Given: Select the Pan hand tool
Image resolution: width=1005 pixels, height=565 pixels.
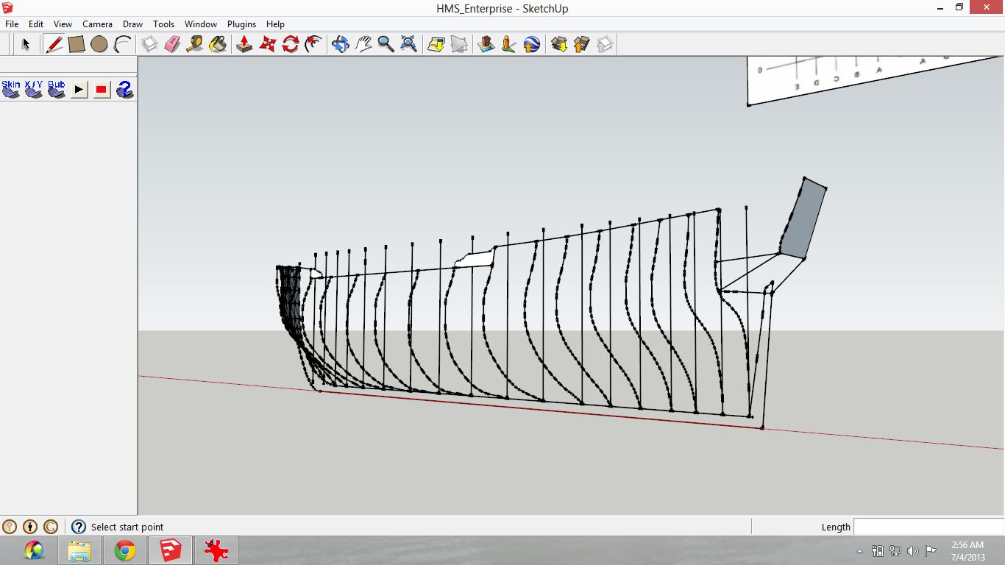Looking at the screenshot, I should point(363,44).
